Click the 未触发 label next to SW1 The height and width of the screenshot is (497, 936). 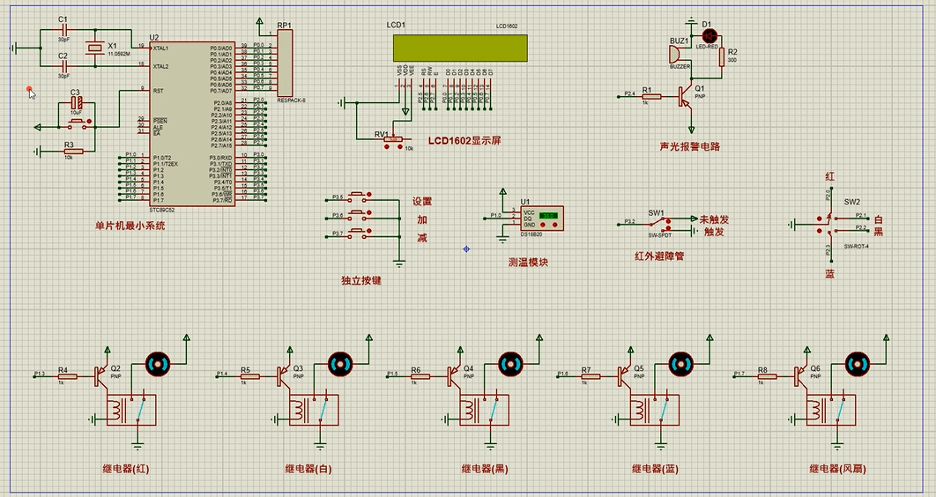click(714, 219)
